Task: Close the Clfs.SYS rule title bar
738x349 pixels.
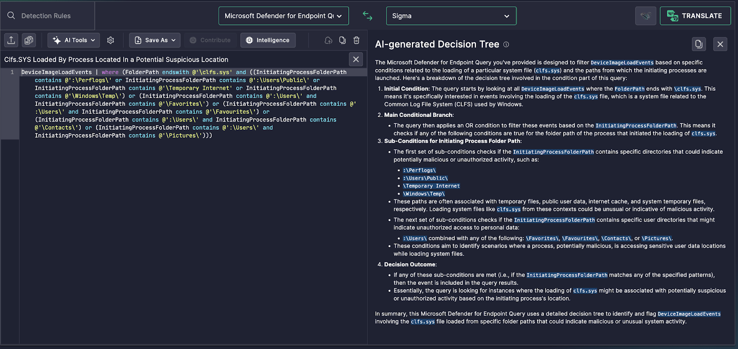Action: click(x=356, y=59)
